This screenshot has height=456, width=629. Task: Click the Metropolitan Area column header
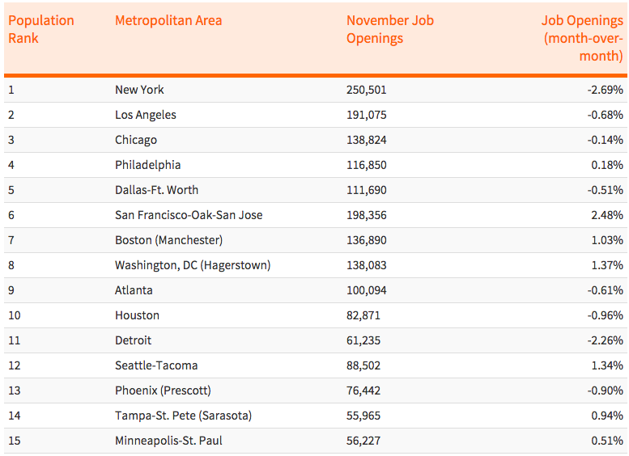pos(168,20)
